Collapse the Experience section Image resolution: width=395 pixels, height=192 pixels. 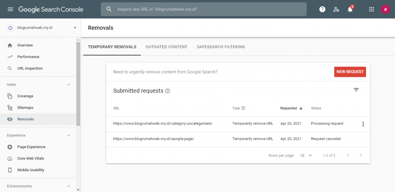click(69, 135)
